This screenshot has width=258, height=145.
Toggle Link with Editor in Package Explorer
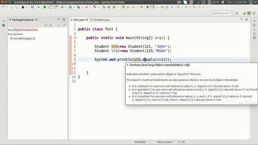click(51, 25)
